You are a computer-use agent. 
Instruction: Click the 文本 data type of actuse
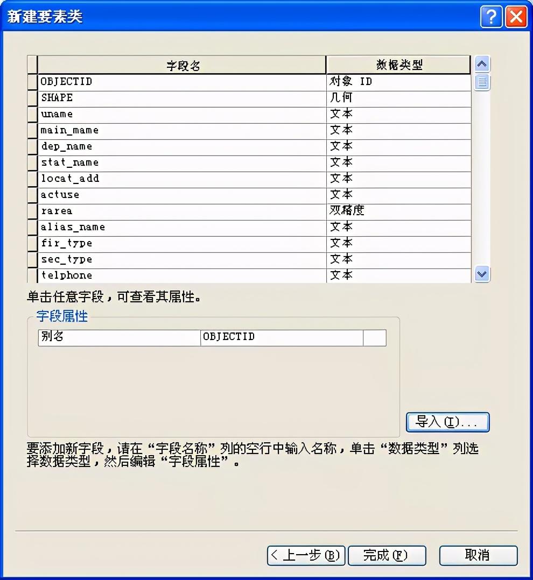(x=398, y=196)
